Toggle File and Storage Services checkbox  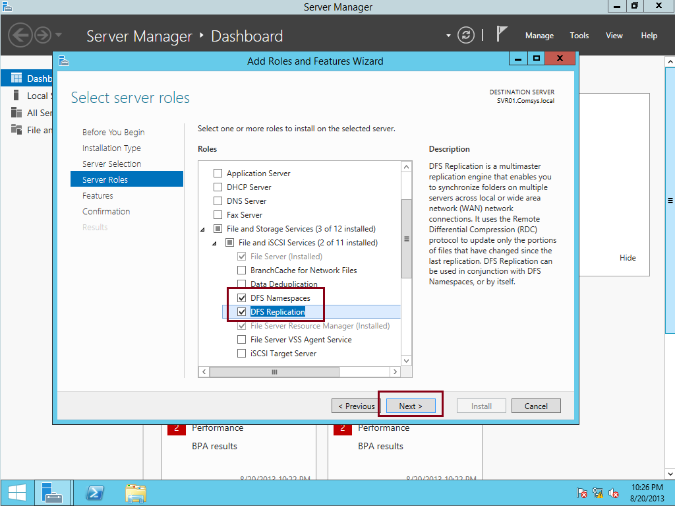[218, 228]
